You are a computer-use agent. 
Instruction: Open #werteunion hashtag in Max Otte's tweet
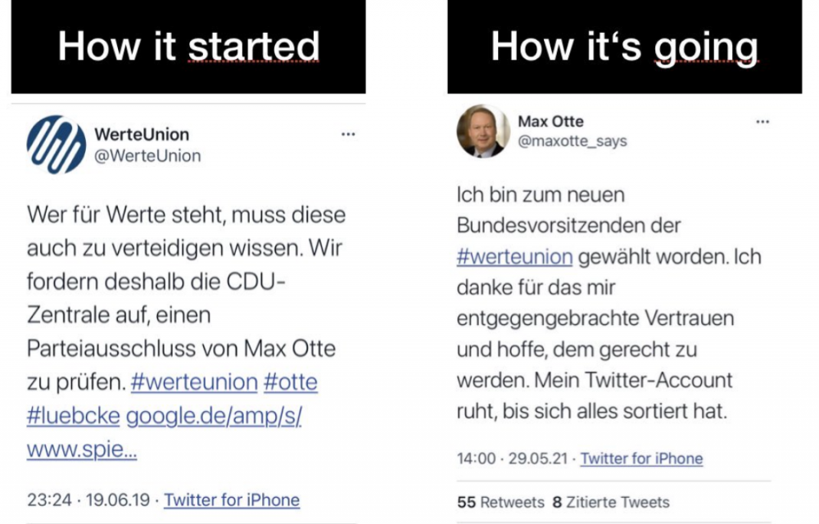pyautogui.click(x=514, y=256)
